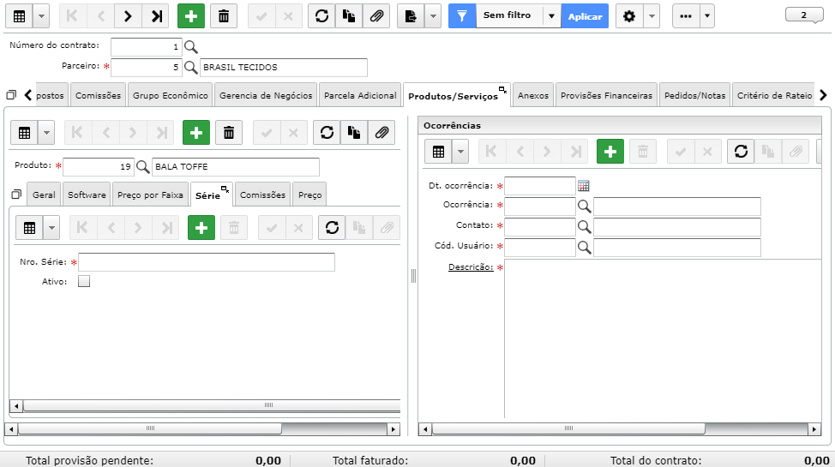The image size is (835, 467).
Task: Search Produto with magnifier icon
Action: [x=142, y=167]
